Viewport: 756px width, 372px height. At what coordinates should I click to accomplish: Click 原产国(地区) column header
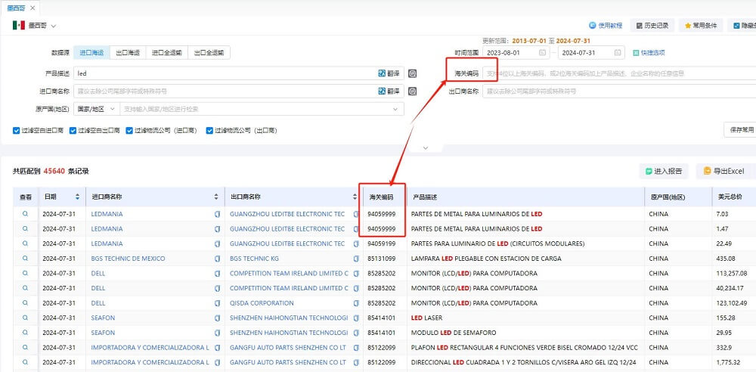point(668,197)
